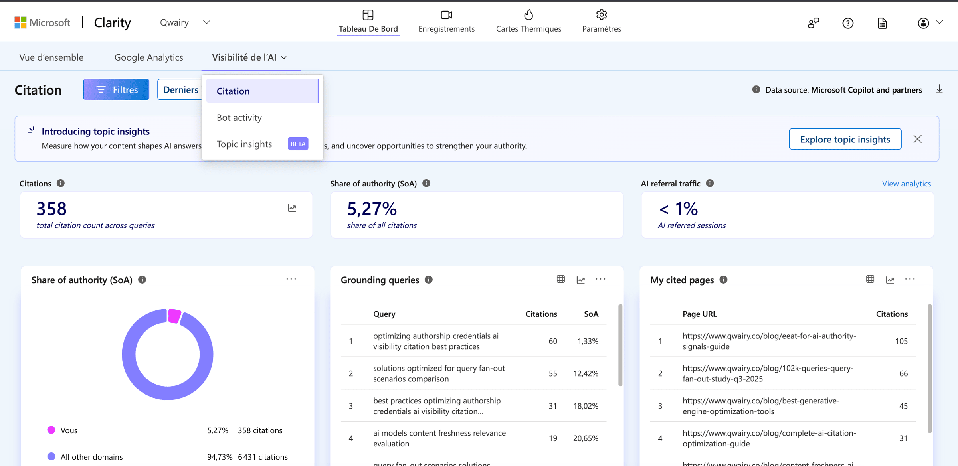Click query 'best practices optimizing authorship credentials ai visibility citation...'
The height and width of the screenshot is (466, 958).
tap(437, 406)
